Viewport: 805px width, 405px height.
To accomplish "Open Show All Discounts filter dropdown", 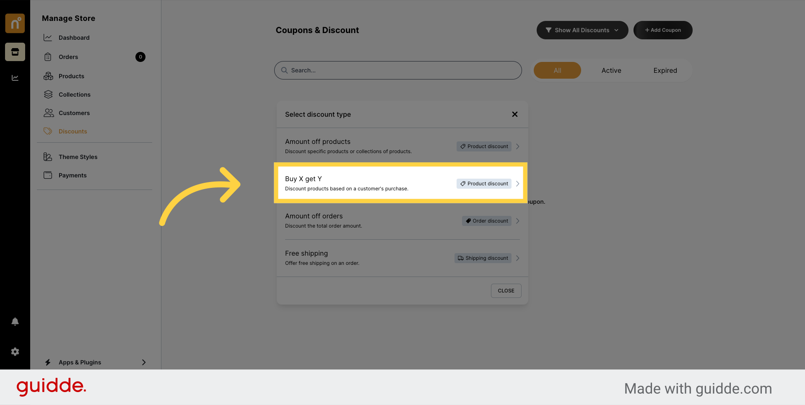I will [x=582, y=30].
